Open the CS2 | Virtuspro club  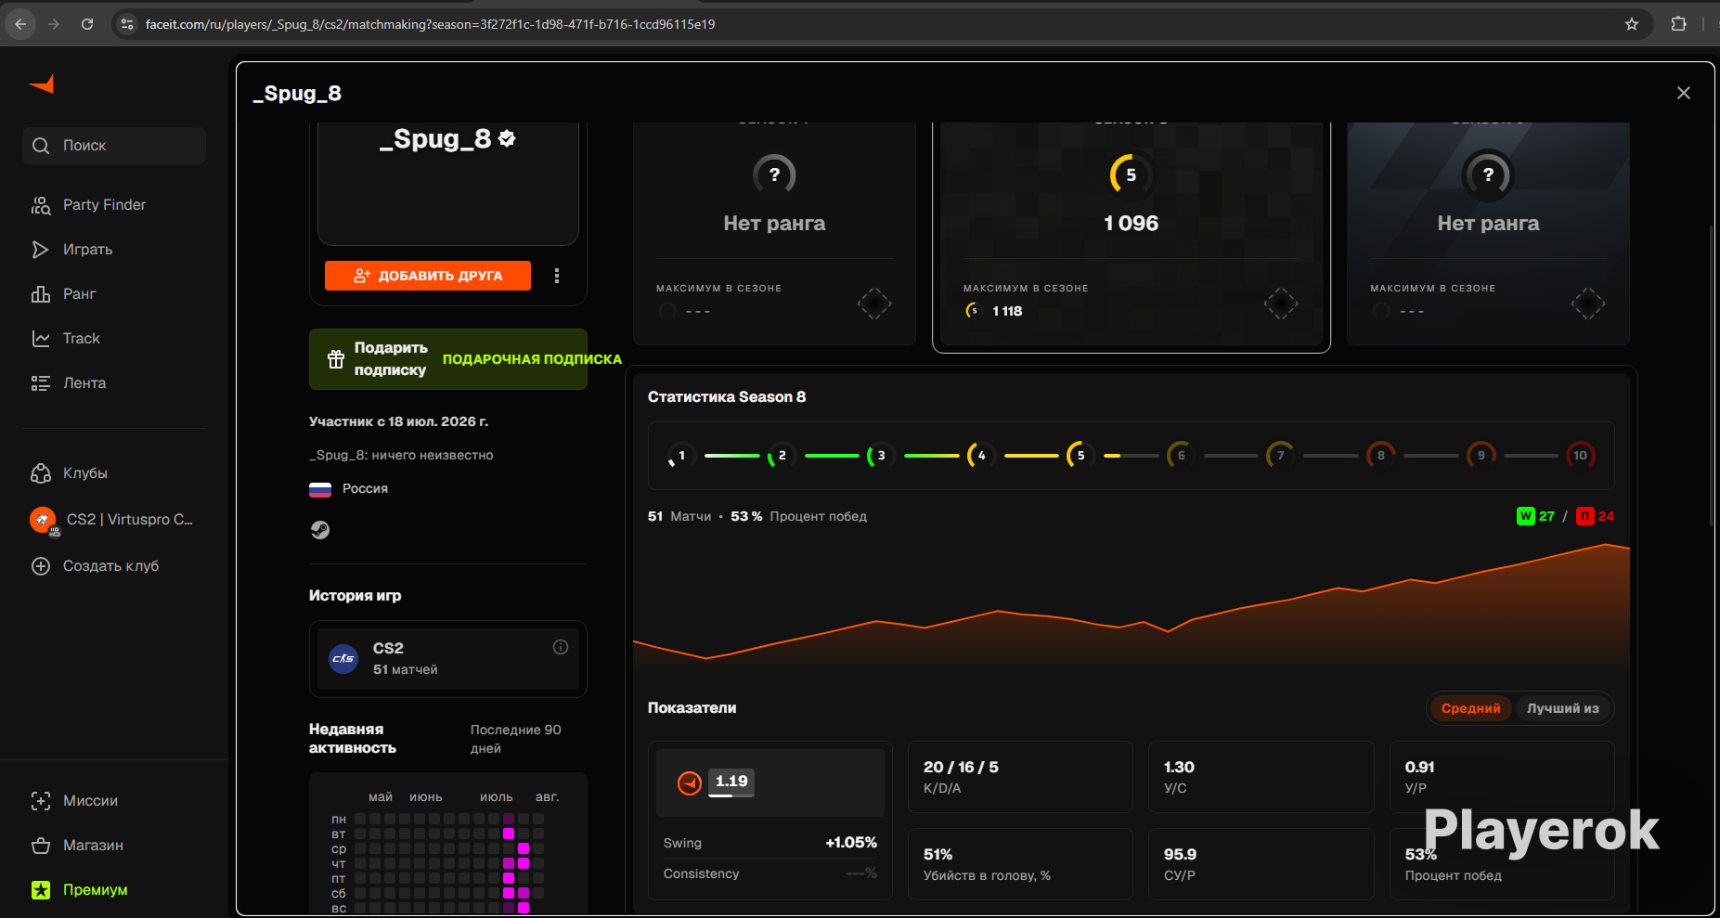(x=114, y=520)
